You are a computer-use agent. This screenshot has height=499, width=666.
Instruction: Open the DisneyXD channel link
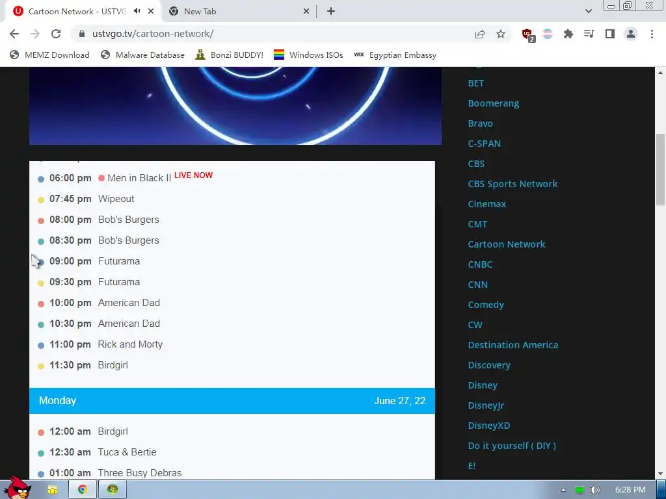click(489, 426)
